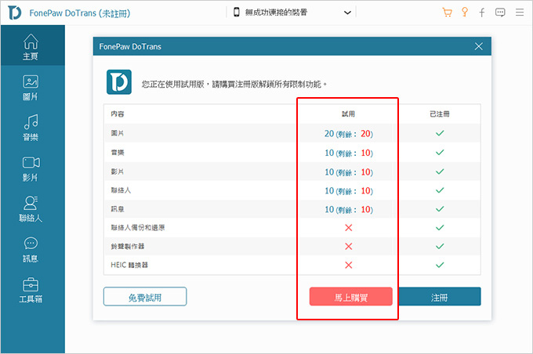
Task: Open the 聯絡人 contacts section in sidebar
Action: (x=31, y=209)
